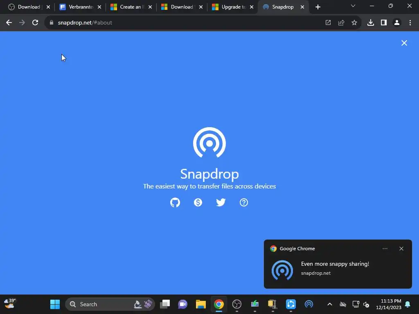
Task: Open the notification bell icon
Action: 408,304
